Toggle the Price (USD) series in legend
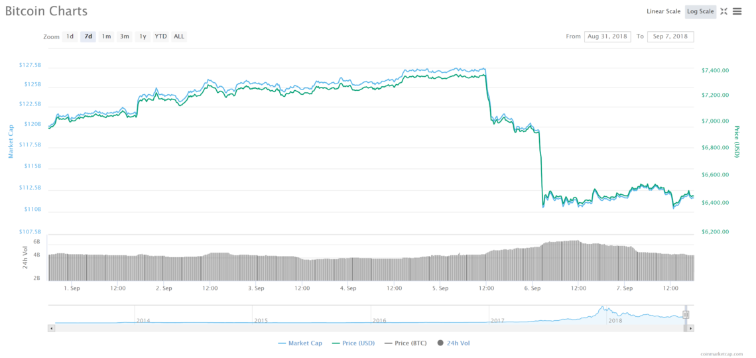756x358 pixels. [354, 343]
